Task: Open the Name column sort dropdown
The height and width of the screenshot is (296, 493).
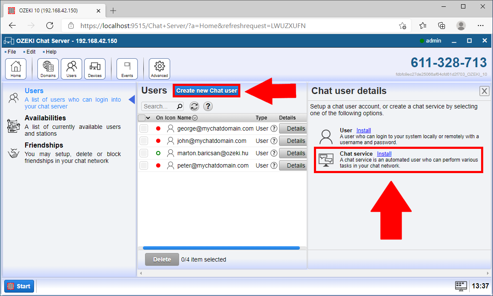Action: (x=195, y=117)
